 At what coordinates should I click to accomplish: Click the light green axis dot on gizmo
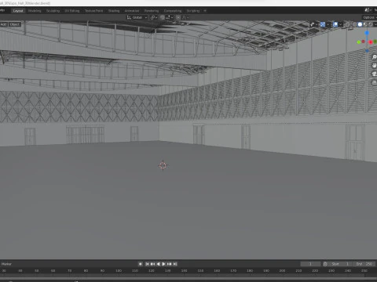pos(359,42)
